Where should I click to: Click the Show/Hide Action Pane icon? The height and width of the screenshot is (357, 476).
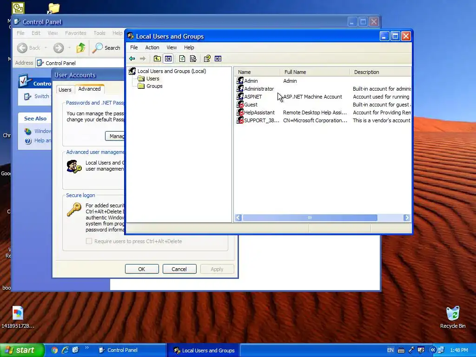[218, 59]
